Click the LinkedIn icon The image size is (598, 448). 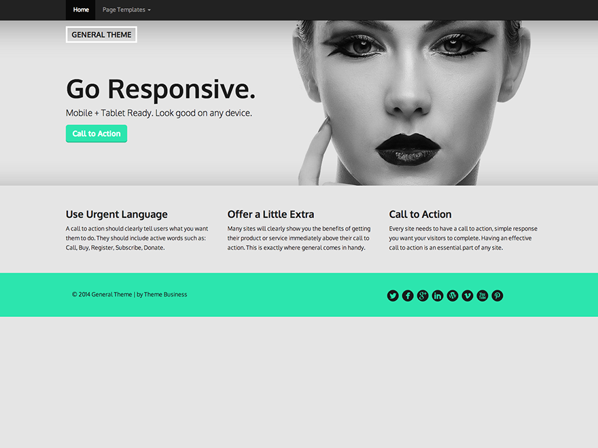coord(438,295)
